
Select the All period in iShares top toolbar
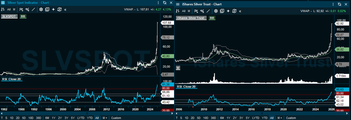click(183, 11)
